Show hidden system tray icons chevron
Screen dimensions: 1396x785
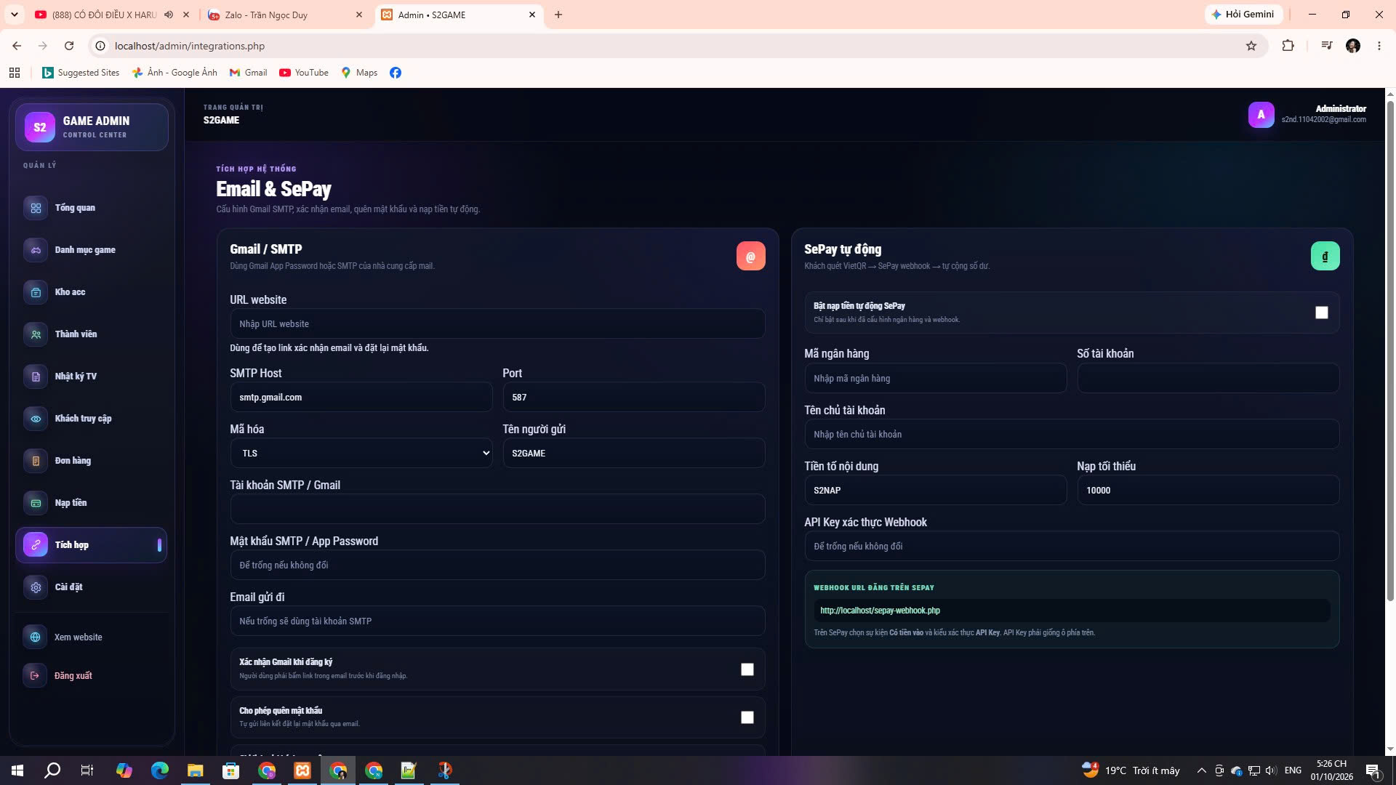(1201, 770)
